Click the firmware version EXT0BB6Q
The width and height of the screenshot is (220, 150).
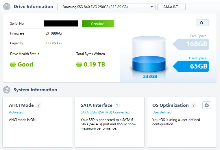pos(53,33)
